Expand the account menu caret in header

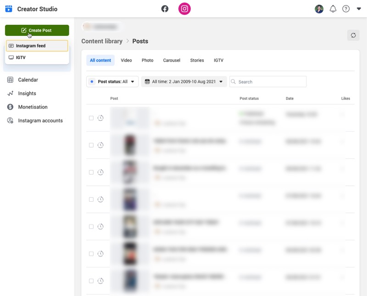[x=359, y=9]
